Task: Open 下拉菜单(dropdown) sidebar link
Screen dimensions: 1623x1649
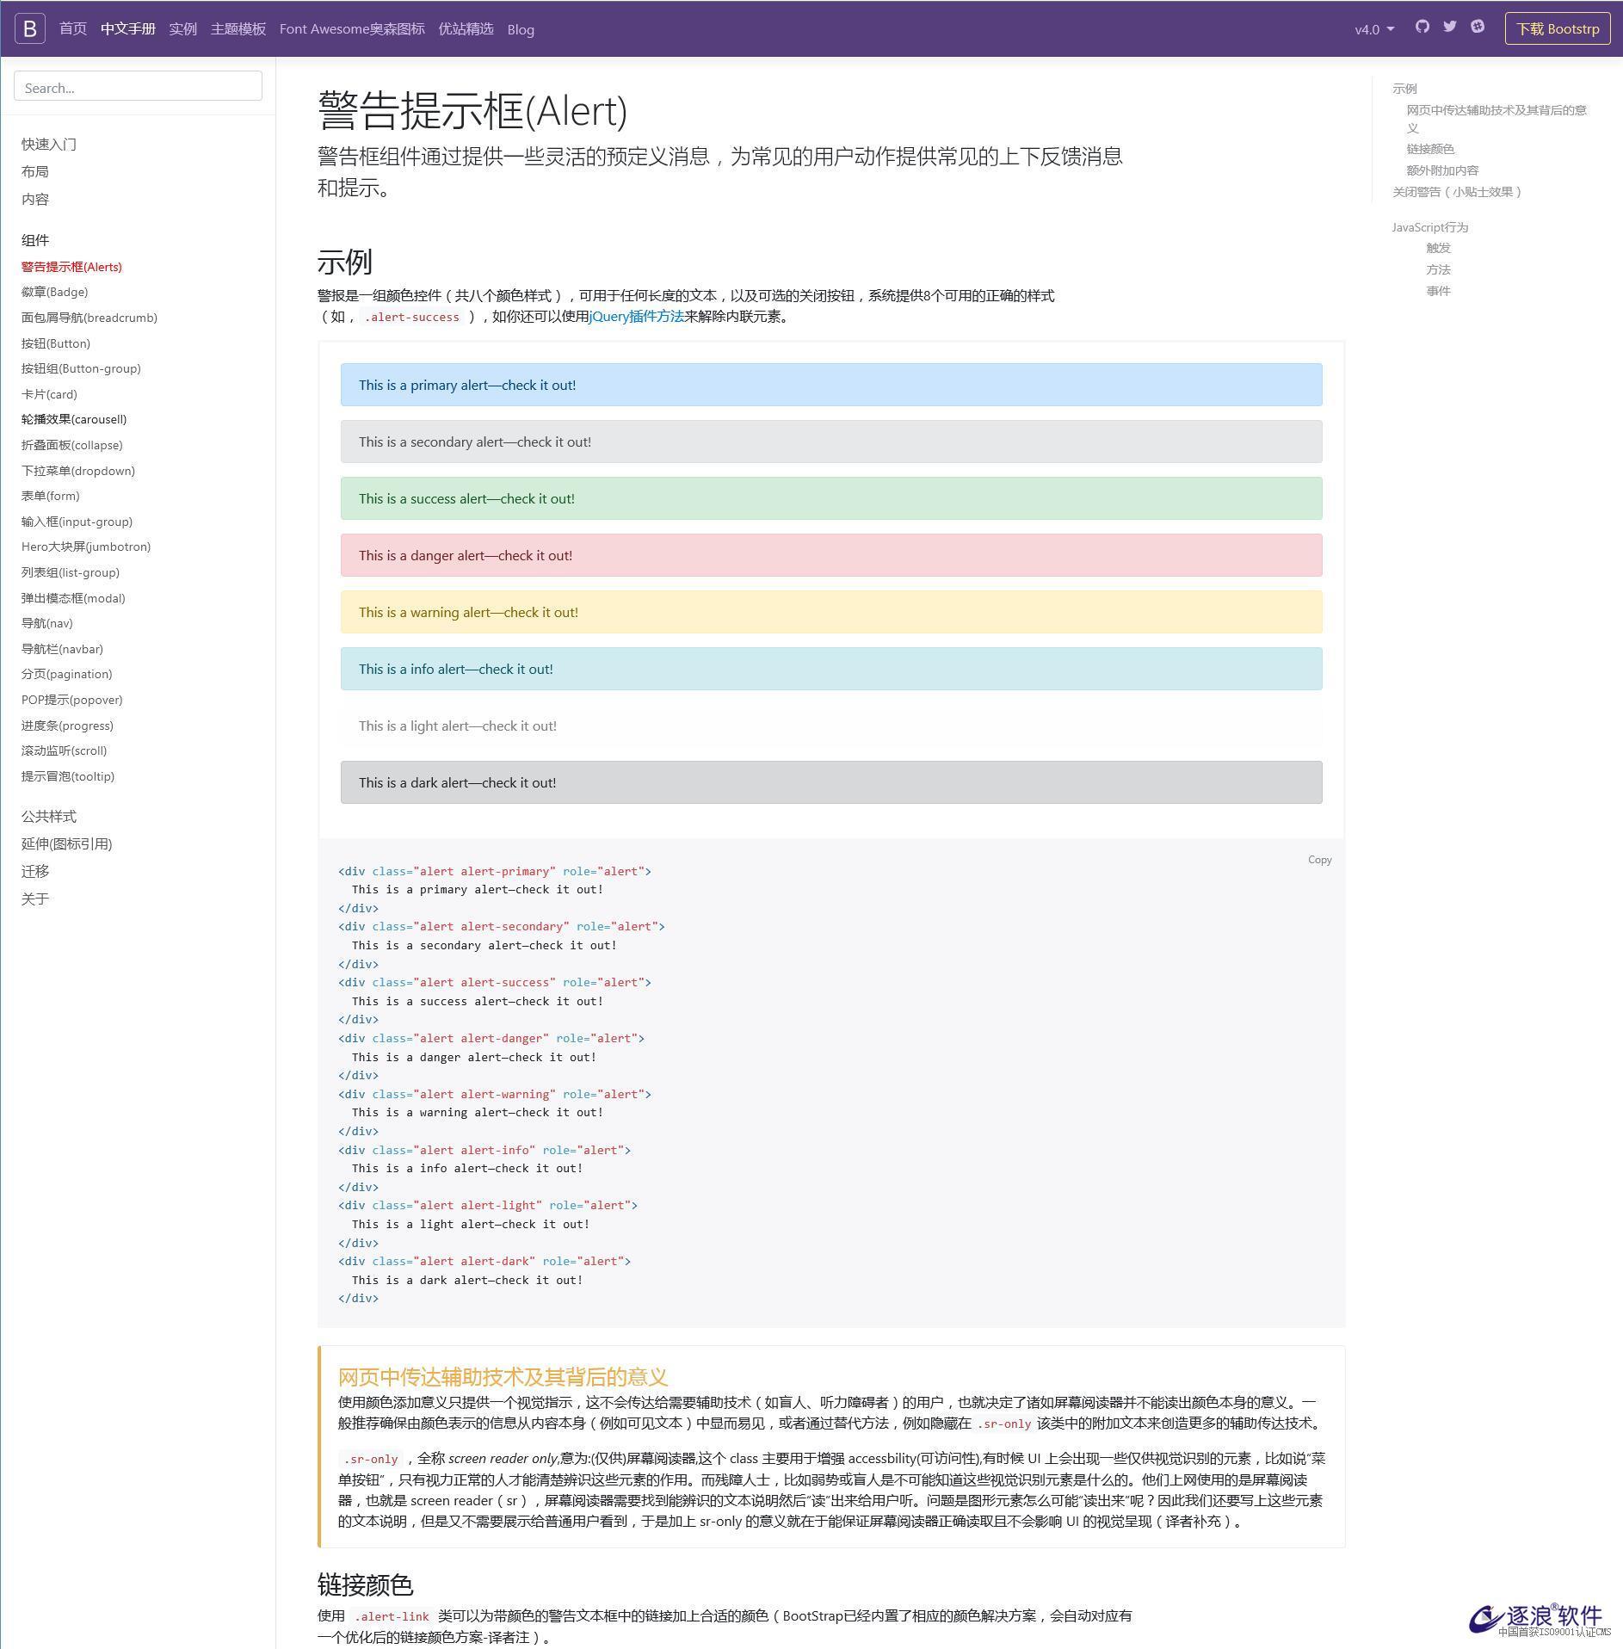Action: [78, 471]
